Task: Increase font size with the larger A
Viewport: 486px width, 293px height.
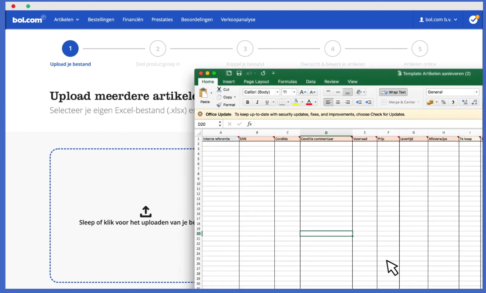Action: point(303,92)
